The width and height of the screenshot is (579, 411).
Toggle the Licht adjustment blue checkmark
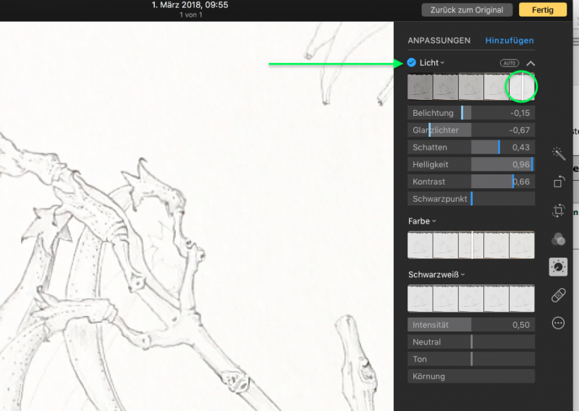click(411, 63)
